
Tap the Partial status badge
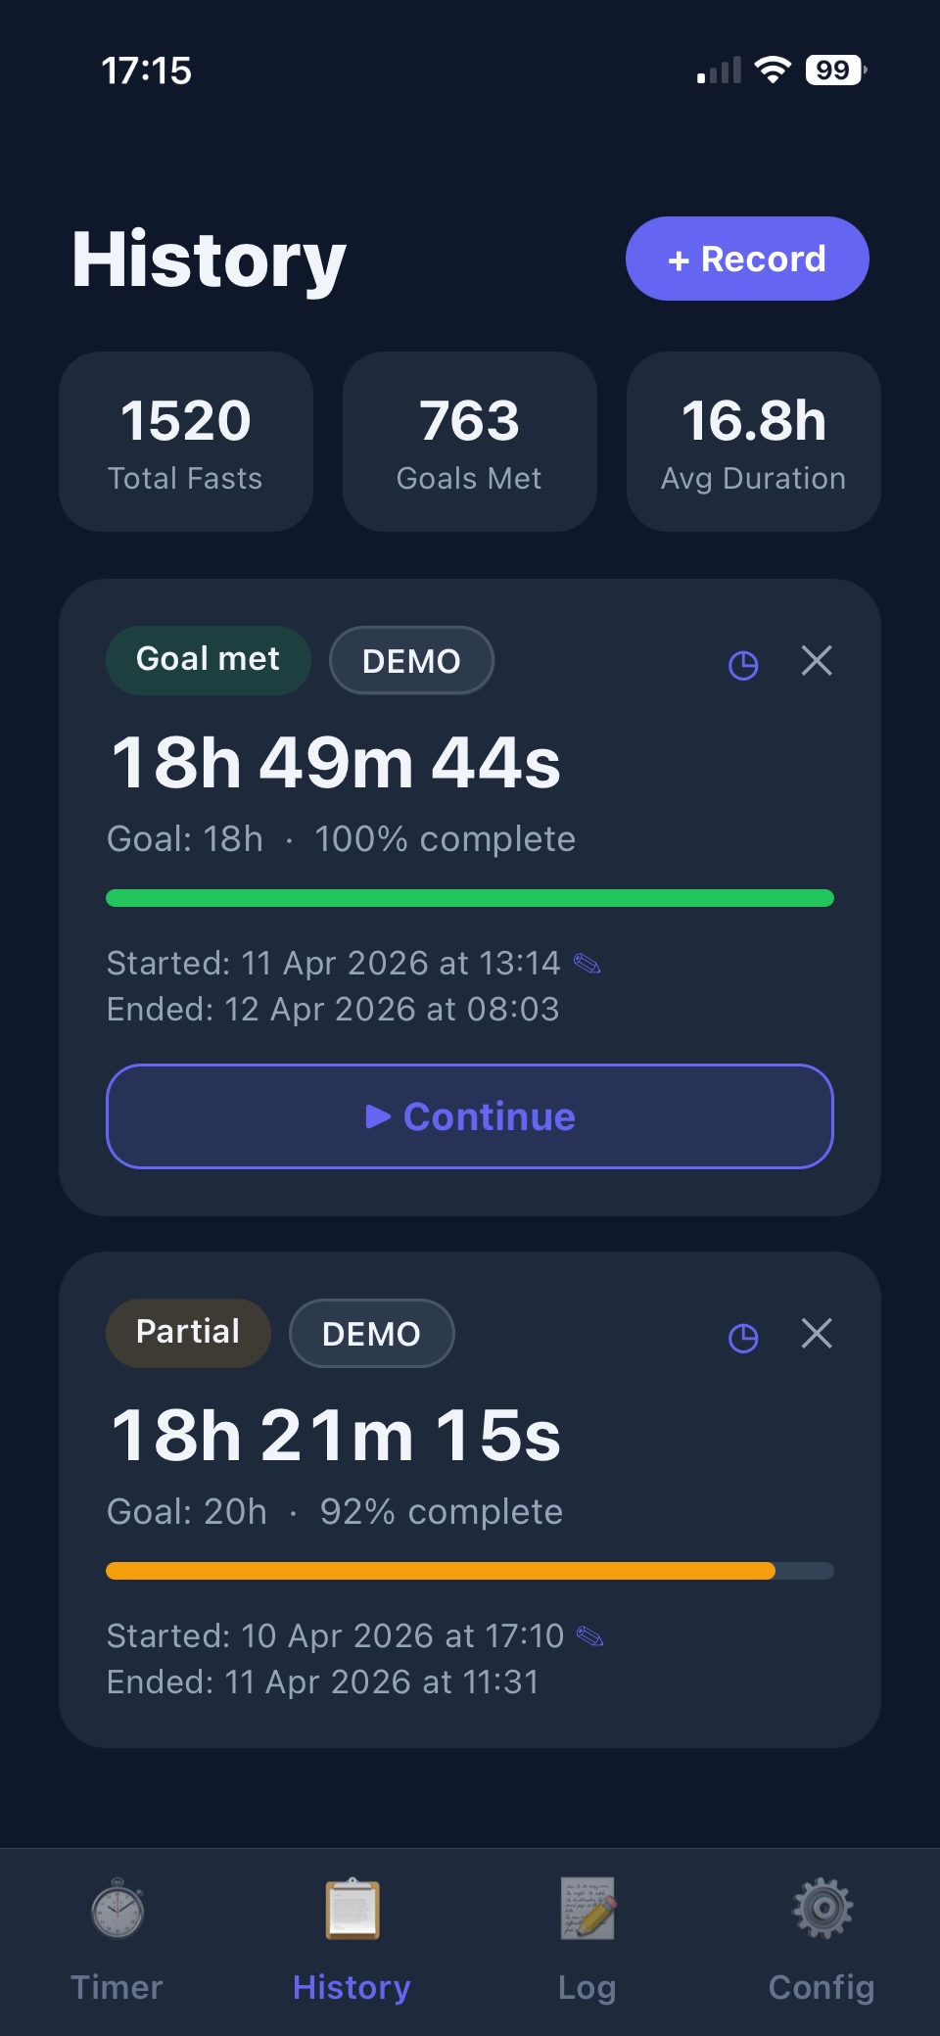pos(188,1333)
